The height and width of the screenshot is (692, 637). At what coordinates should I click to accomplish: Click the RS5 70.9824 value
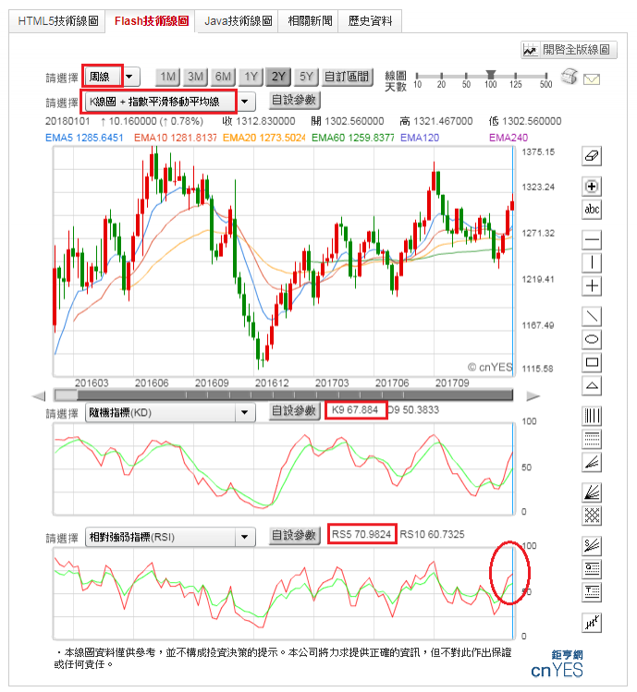pyautogui.click(x=361, y=534)
